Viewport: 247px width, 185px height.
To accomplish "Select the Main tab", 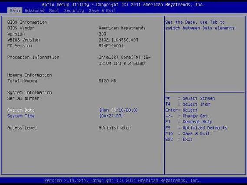I will [15, 10].
